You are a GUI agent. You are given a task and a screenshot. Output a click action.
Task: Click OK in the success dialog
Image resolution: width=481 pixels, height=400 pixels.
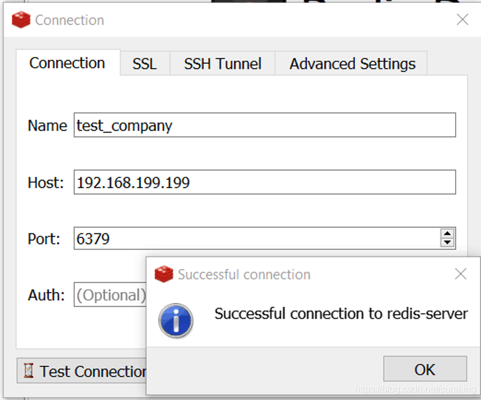pos(425,369)
